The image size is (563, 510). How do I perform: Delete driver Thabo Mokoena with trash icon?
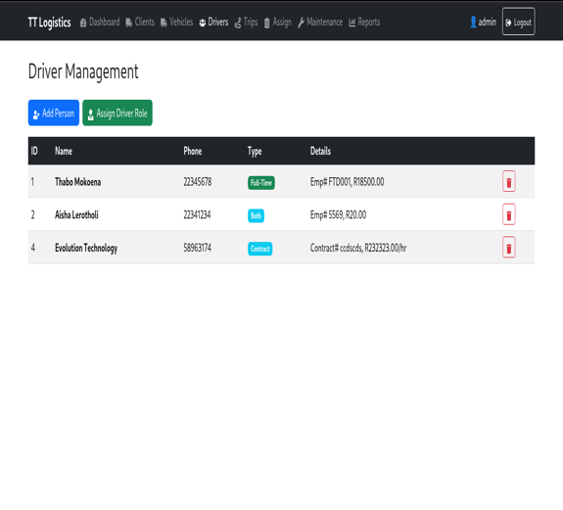(x=508, y=181)
